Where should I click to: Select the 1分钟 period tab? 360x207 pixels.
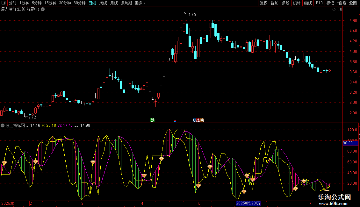tap(24, 3)
